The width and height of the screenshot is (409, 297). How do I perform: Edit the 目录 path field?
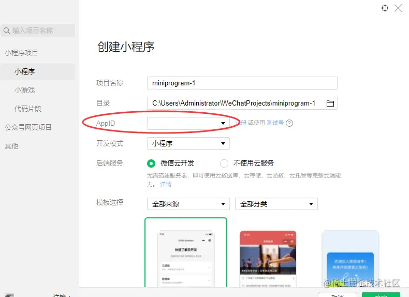(x=242, y=103)
